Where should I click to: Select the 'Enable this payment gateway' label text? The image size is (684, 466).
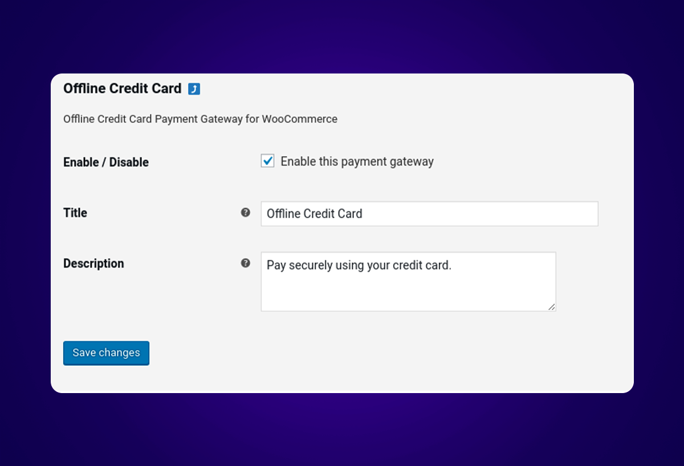click(x=357, y=161)
